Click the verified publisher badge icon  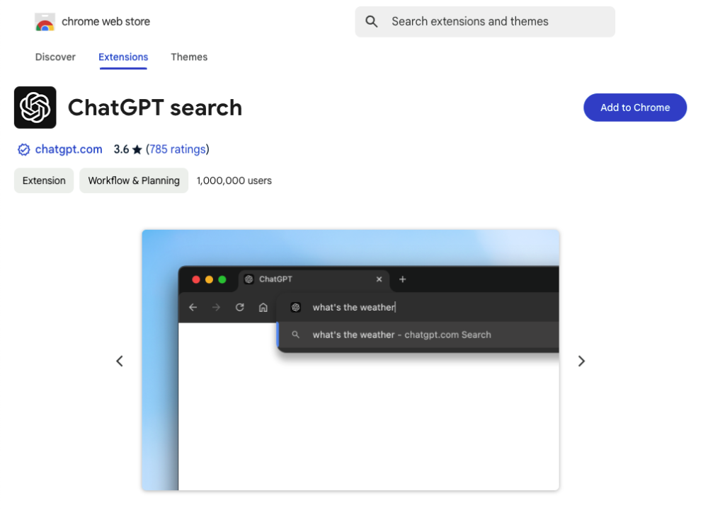click(x=23, y=149)
